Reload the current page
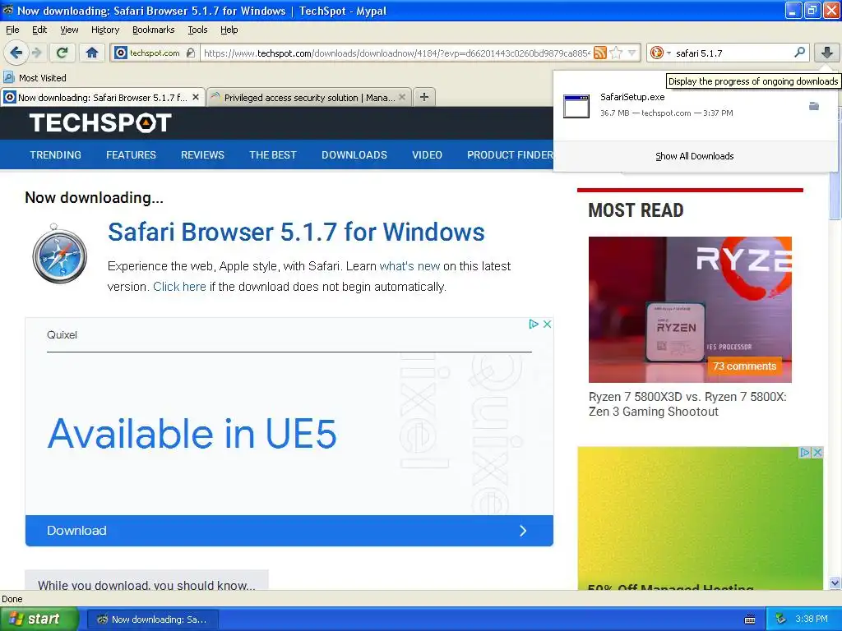This screenshot has width=842, height=631. pyautogui.click(x=62, y=53)
